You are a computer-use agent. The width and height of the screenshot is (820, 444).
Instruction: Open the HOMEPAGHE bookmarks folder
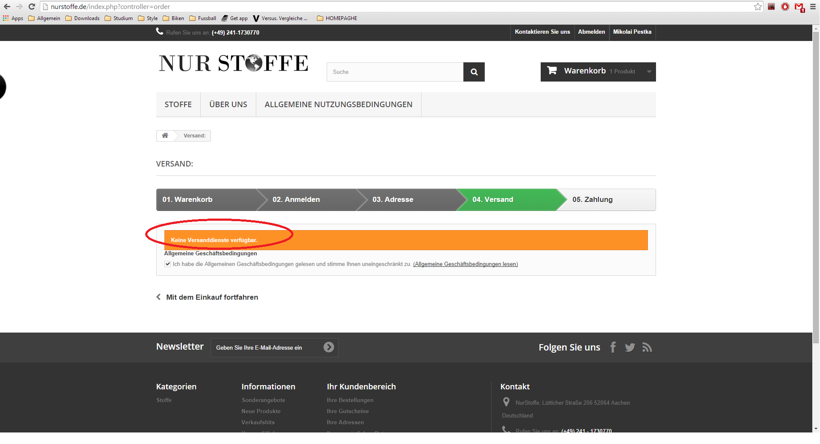(x=337, y=18)
